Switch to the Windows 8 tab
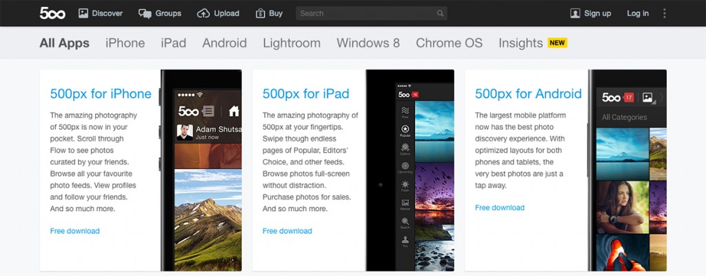This screenshot has height=276, width=706. [368, 43]
